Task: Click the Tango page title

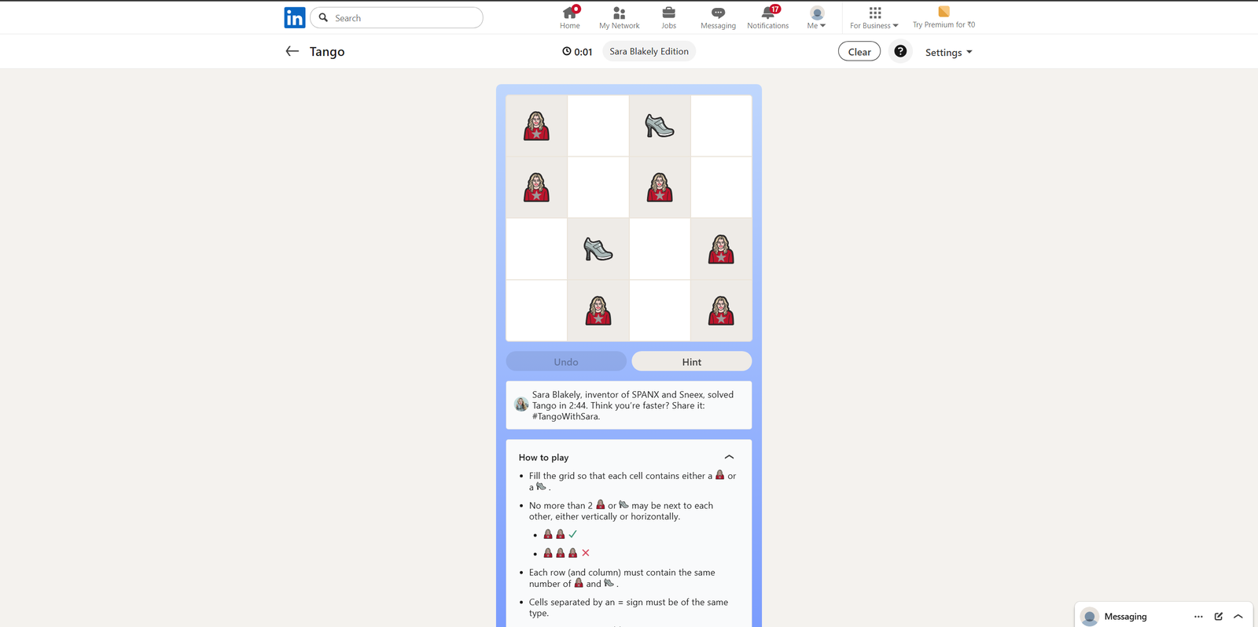Action: pos(327,51)
